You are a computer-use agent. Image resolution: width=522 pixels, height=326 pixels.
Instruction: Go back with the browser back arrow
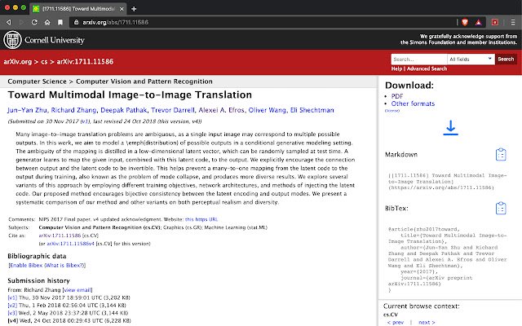pyautogui.click(x=9, y=22)
